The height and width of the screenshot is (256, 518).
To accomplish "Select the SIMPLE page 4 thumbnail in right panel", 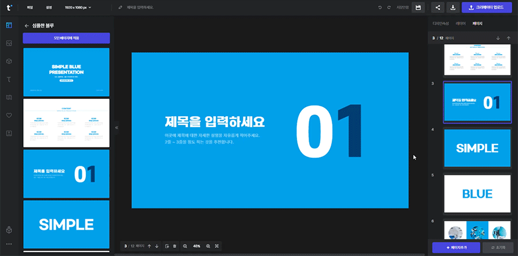I will (x=477, y=148).
